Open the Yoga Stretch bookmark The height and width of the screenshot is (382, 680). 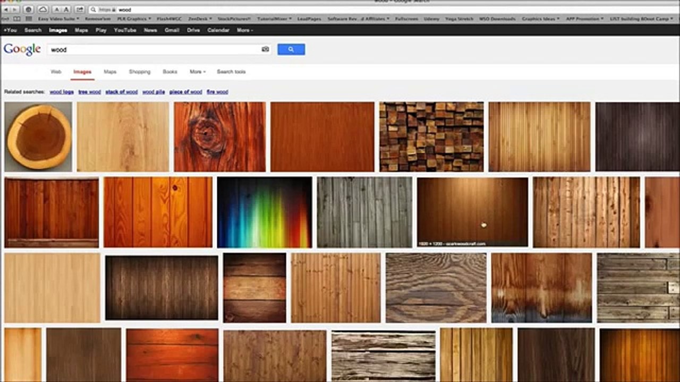point(459,19)
